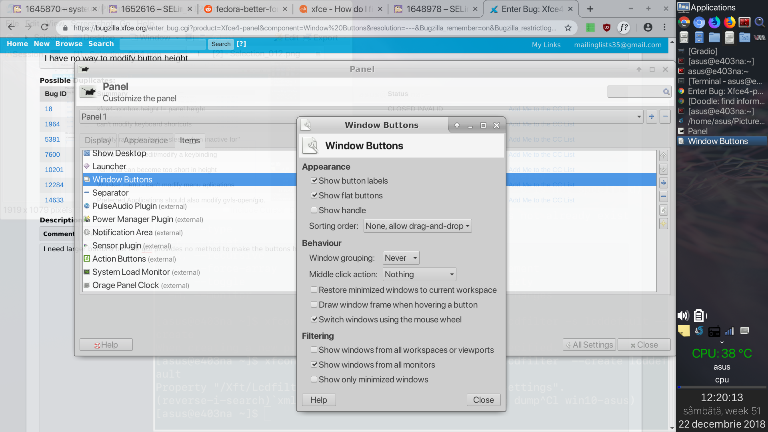Move selected panel item up

663,156
